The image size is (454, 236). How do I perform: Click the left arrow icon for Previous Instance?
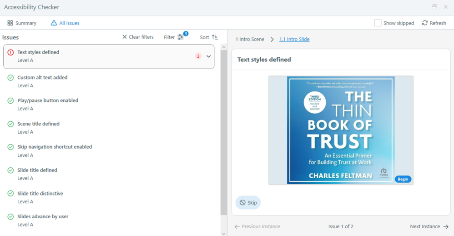237,226
